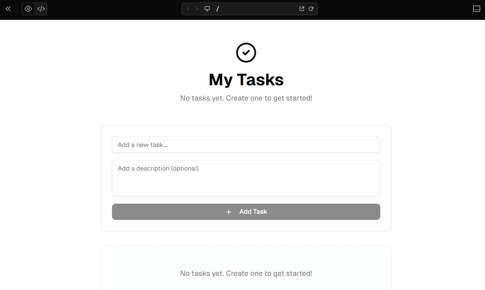Toggle the bottom panel icon at top right
Screen dimensions: 485x290
click(x=476, y=9)
